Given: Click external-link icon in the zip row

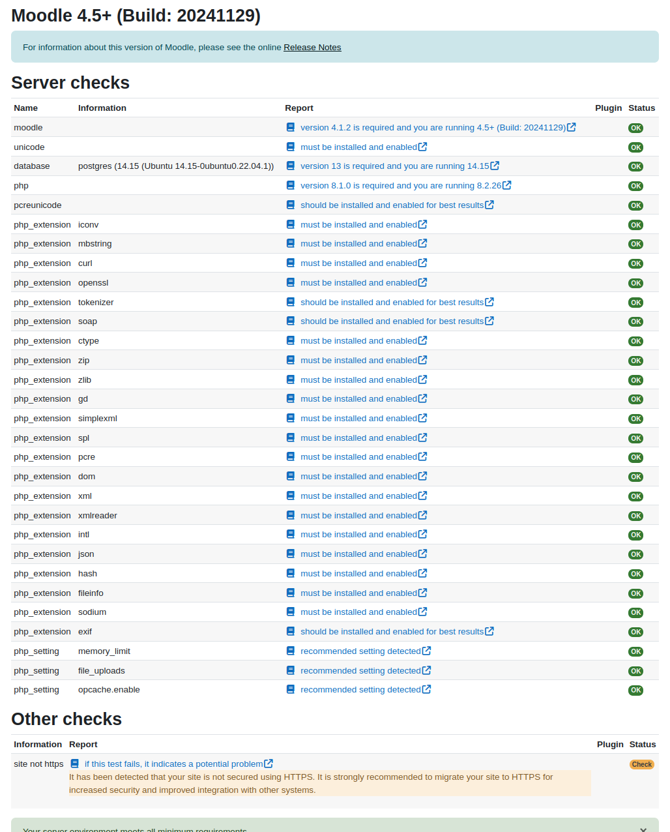Looking at the screenshot, I should click(x=423, y=360).
